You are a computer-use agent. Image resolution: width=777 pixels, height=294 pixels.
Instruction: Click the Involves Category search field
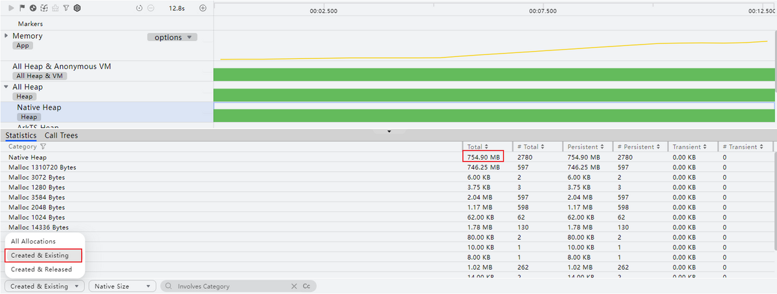[x=227, y=286]
